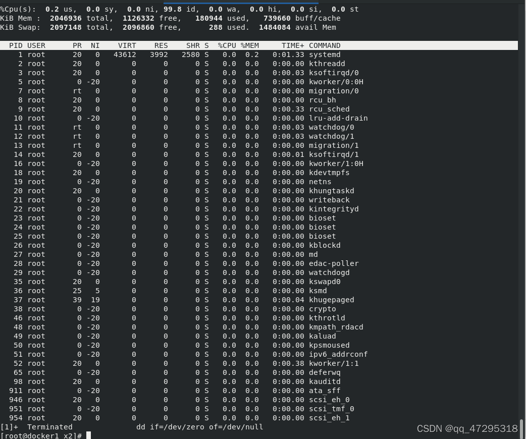Select the scsi_tmf_0 process name
The image size is (526, 439).
click(x=332, y=409)
